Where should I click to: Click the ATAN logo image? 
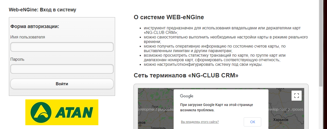(x=62, y=112)
